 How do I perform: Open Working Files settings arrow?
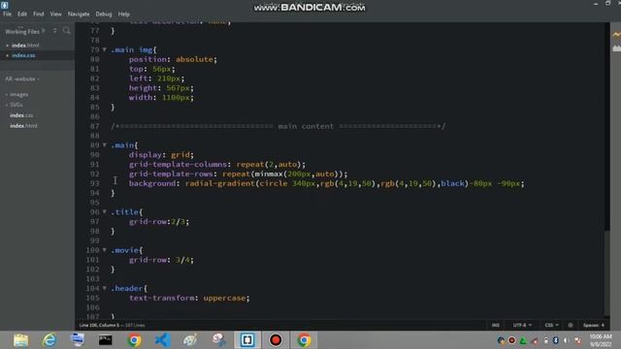click(44, 31)
